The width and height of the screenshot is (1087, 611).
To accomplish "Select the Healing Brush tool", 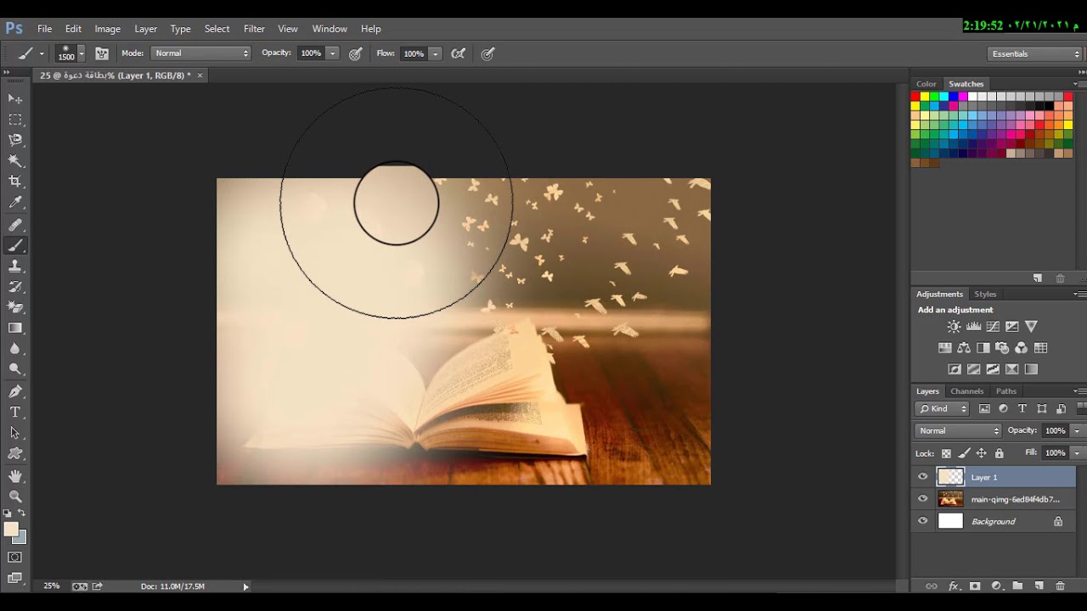I will click(x=15, y=225).
